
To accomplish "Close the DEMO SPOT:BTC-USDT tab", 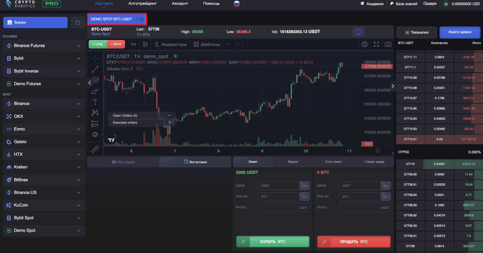I will point(142,19).
